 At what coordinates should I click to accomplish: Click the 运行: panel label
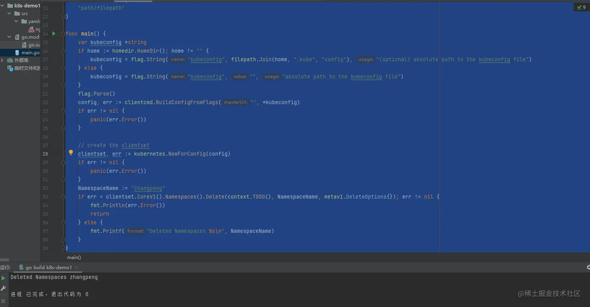[5, 268]
